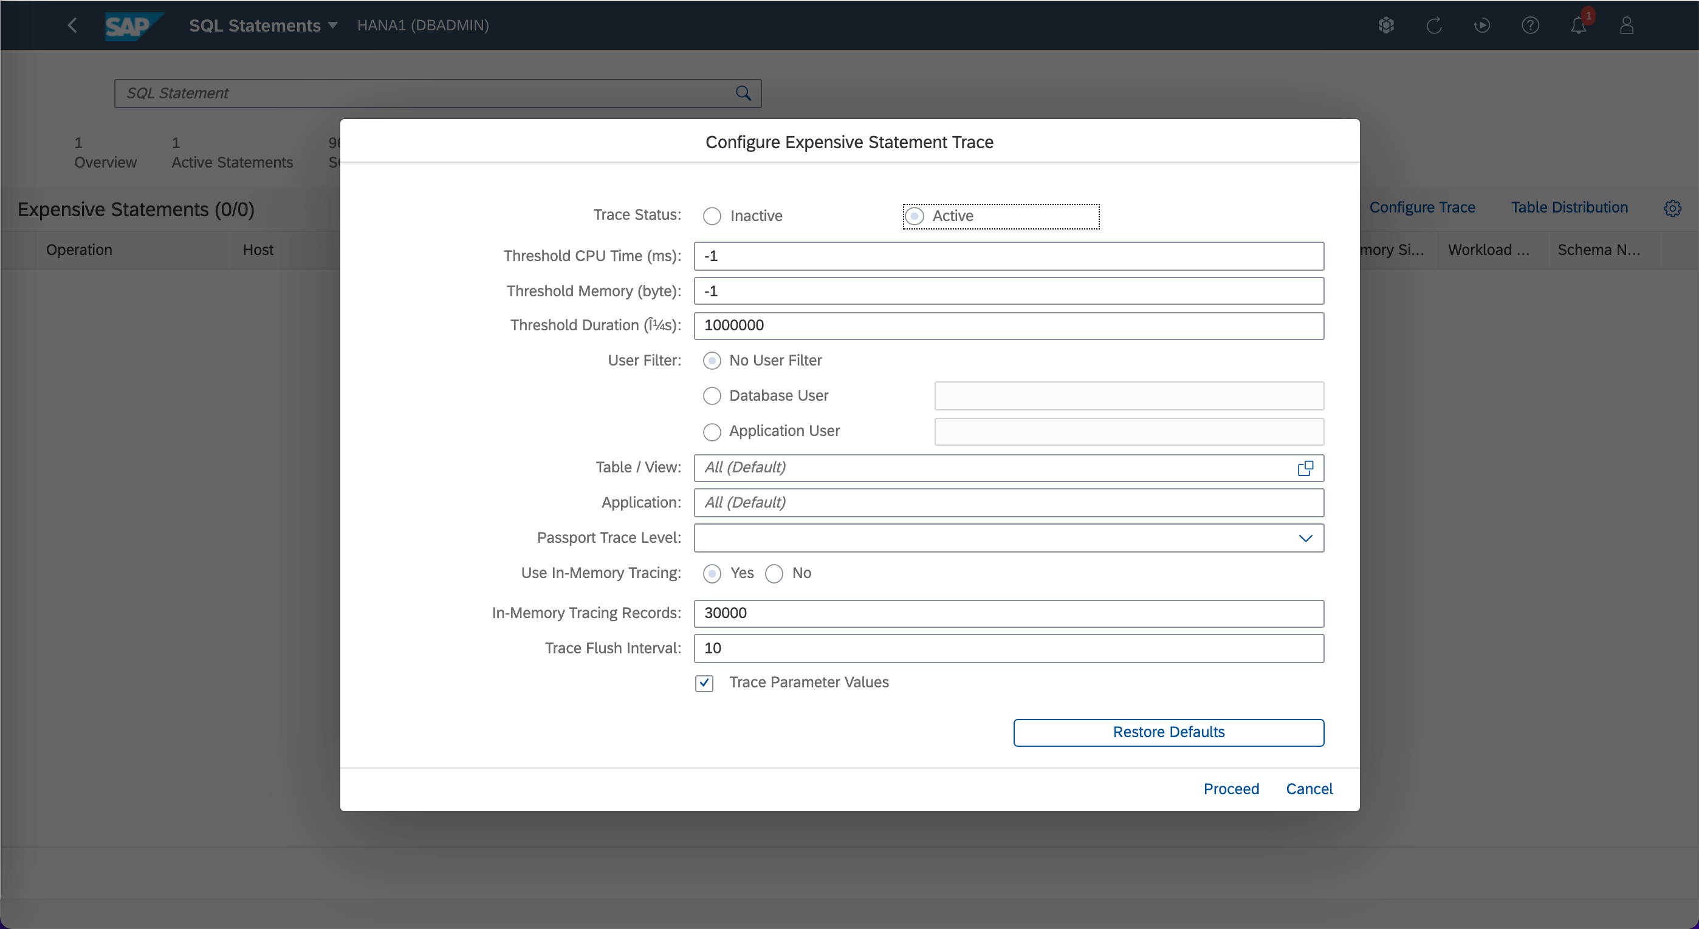The width and height of the screenshot is (1699, 929).
Task: Open the help question mark icon
Action: tap(1530, 26)
